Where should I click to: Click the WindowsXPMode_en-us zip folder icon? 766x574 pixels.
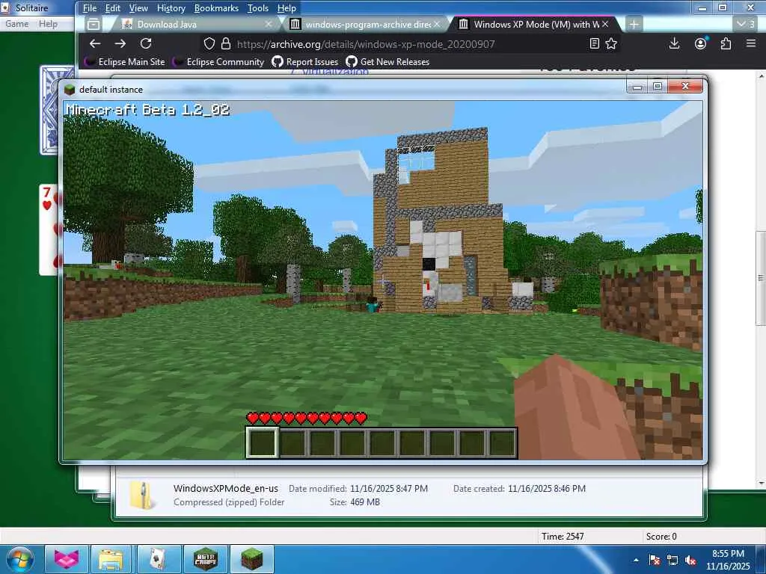point(141,496)
